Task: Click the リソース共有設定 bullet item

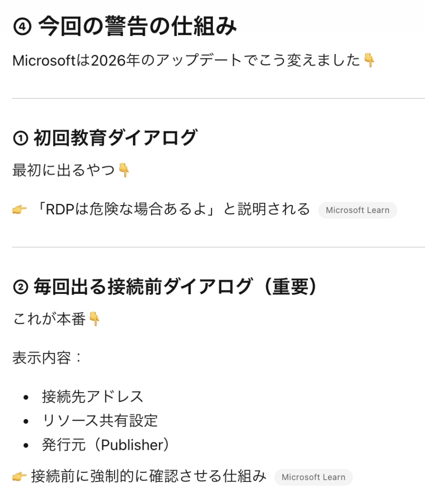Action: point(99,420)
